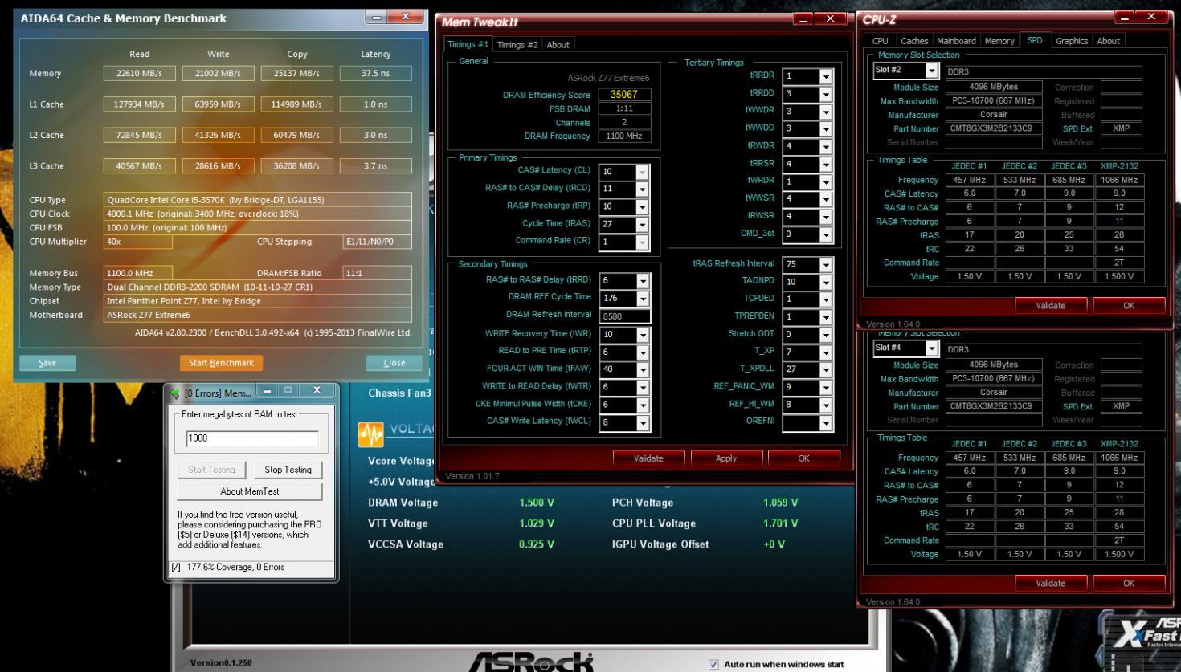Expand the OREFNI dropdown

[826, 423]
